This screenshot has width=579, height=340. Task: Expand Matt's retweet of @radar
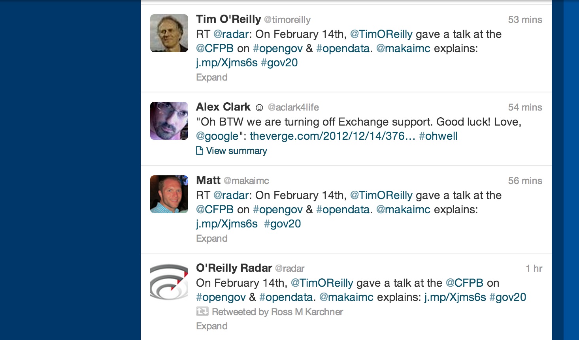[x=212, y=239]
